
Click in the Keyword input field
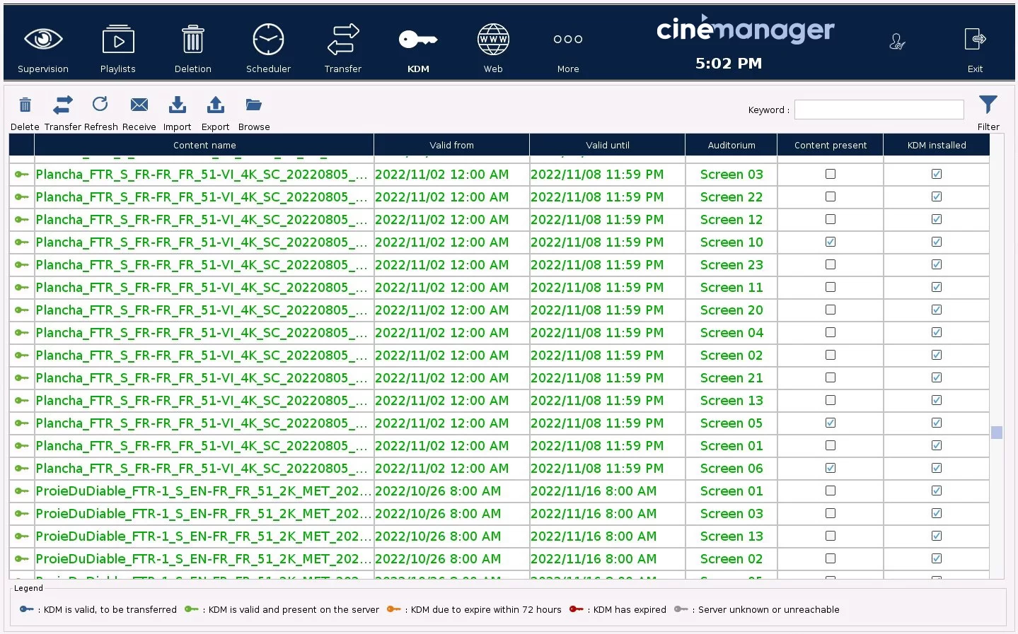pos(879,110)
